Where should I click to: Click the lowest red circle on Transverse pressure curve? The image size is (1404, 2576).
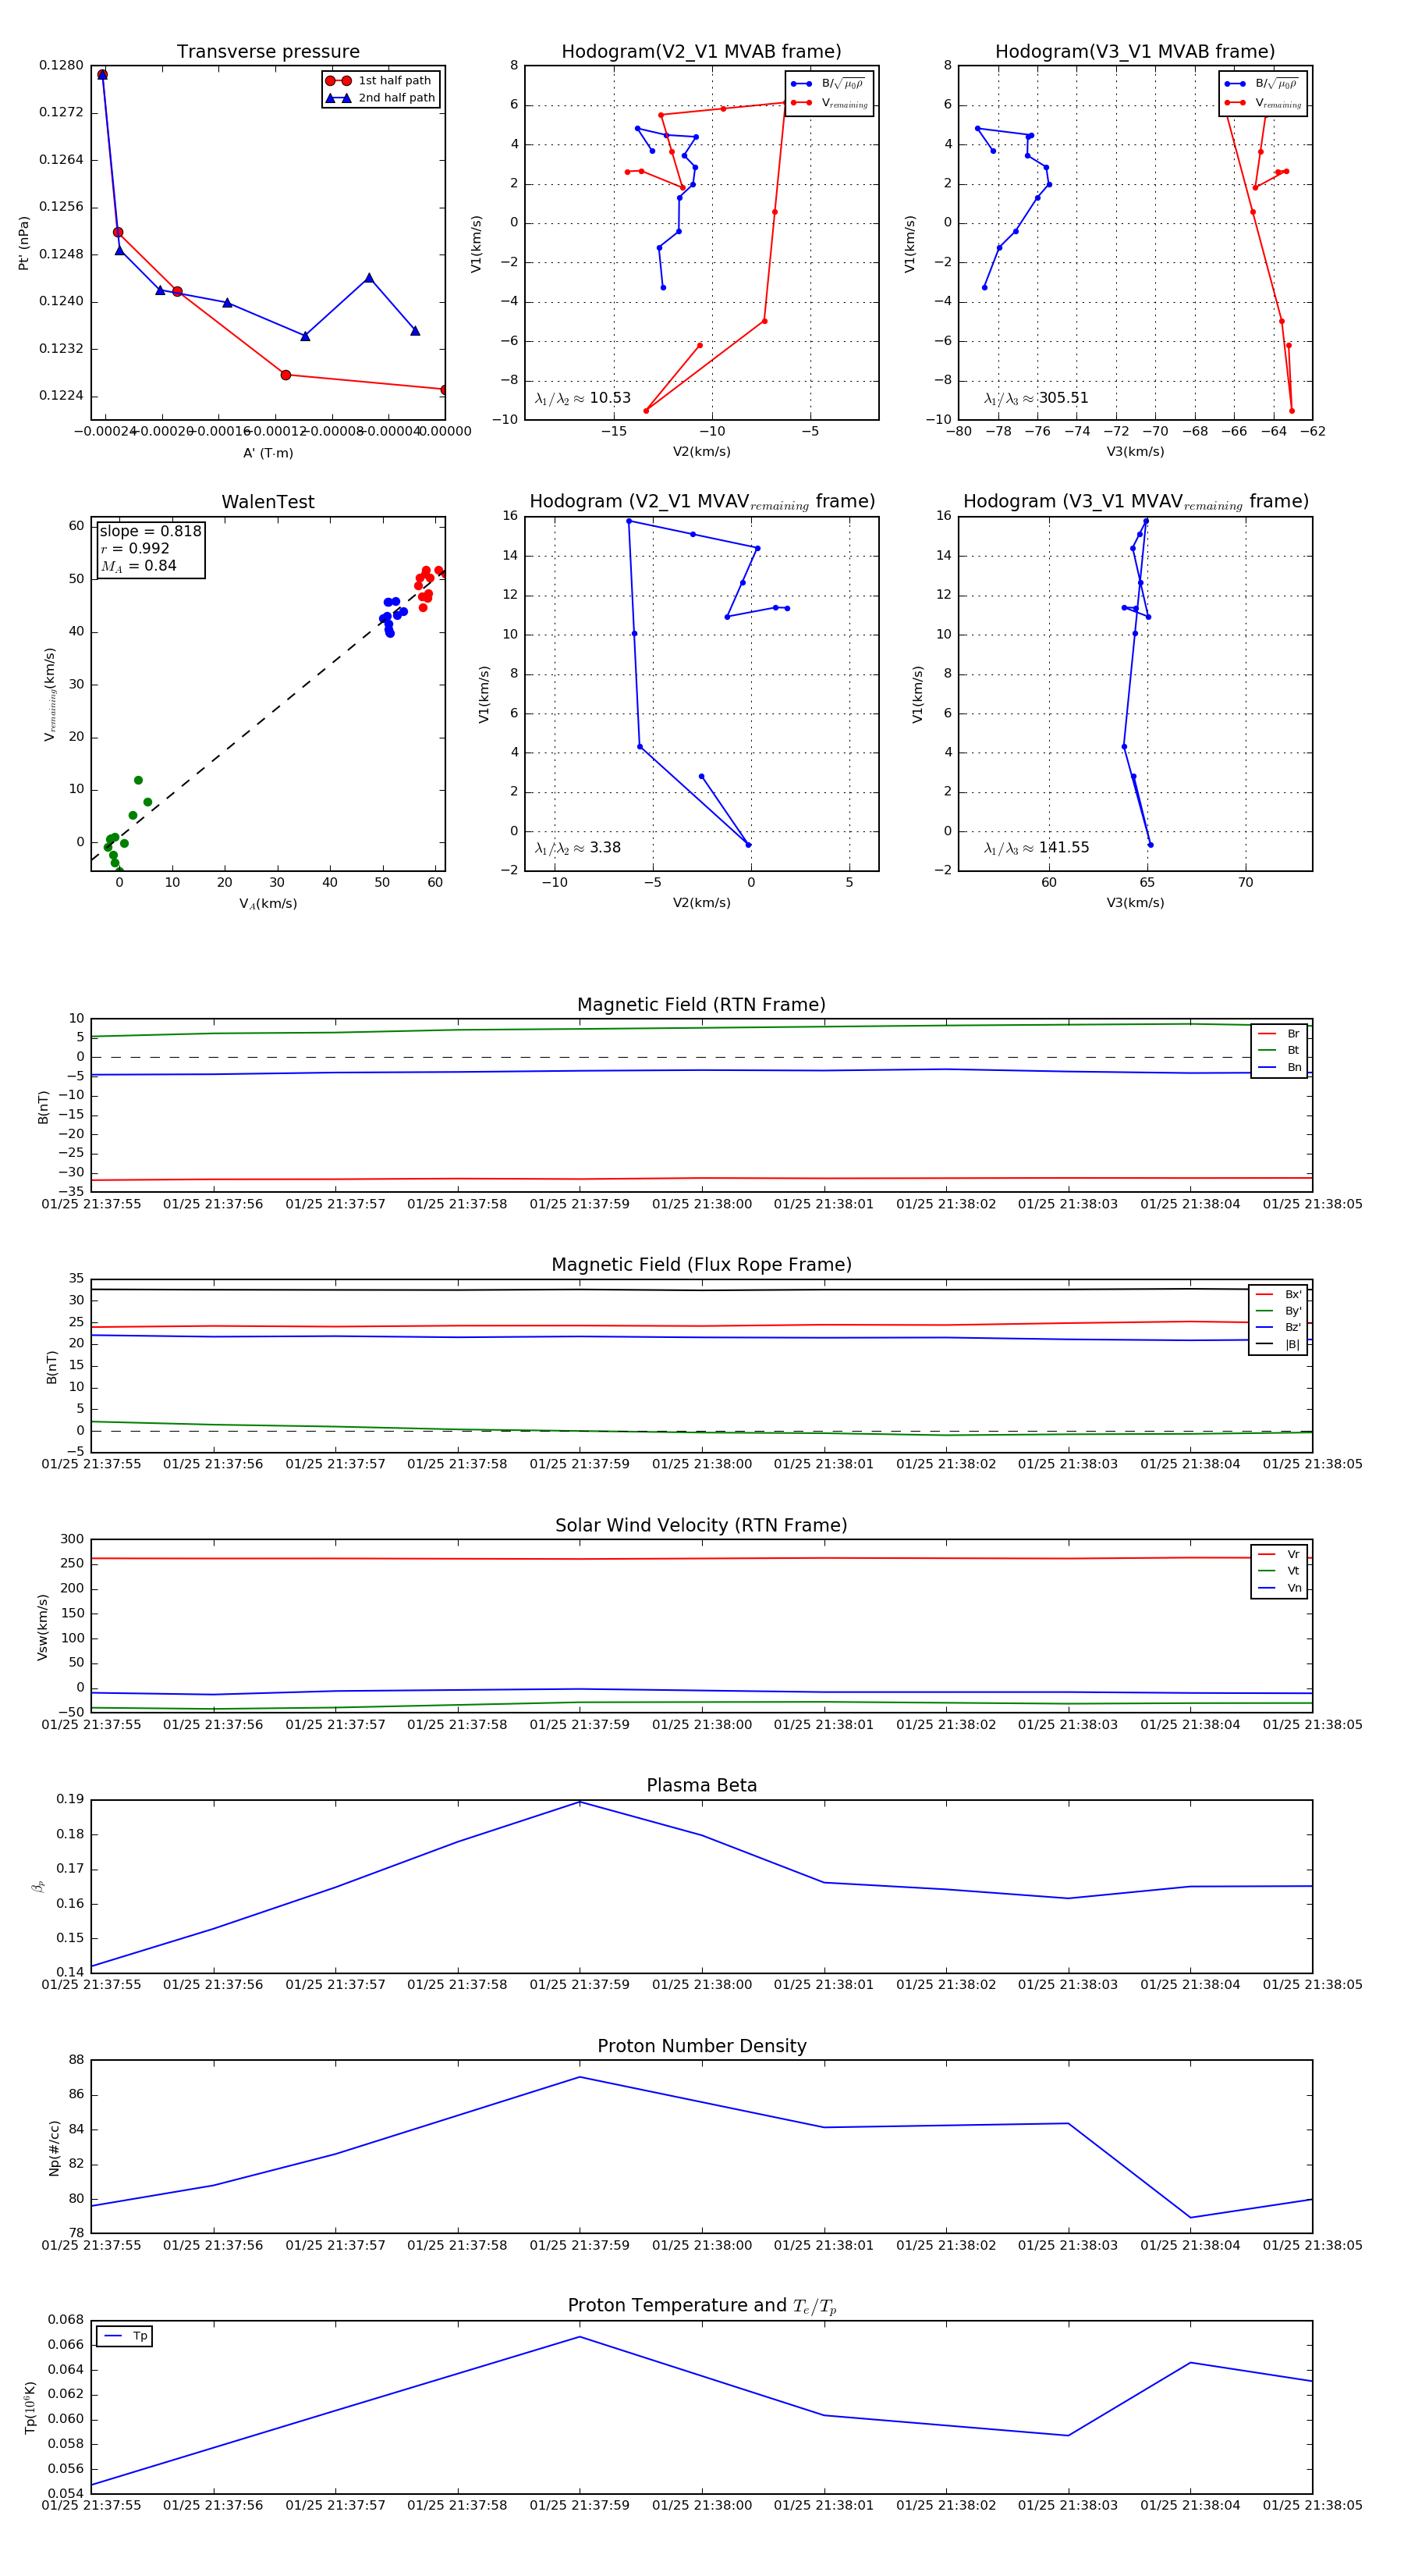tap(444, 390)
